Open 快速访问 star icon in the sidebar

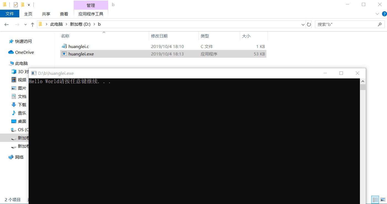tap(11, 41)
